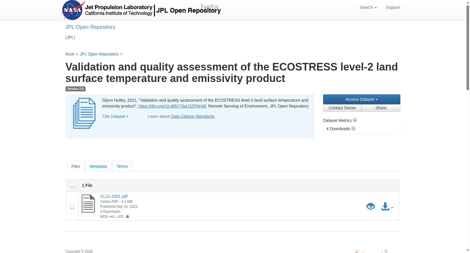
Task: Click the scrollbar up arrow
Action: 468,2
